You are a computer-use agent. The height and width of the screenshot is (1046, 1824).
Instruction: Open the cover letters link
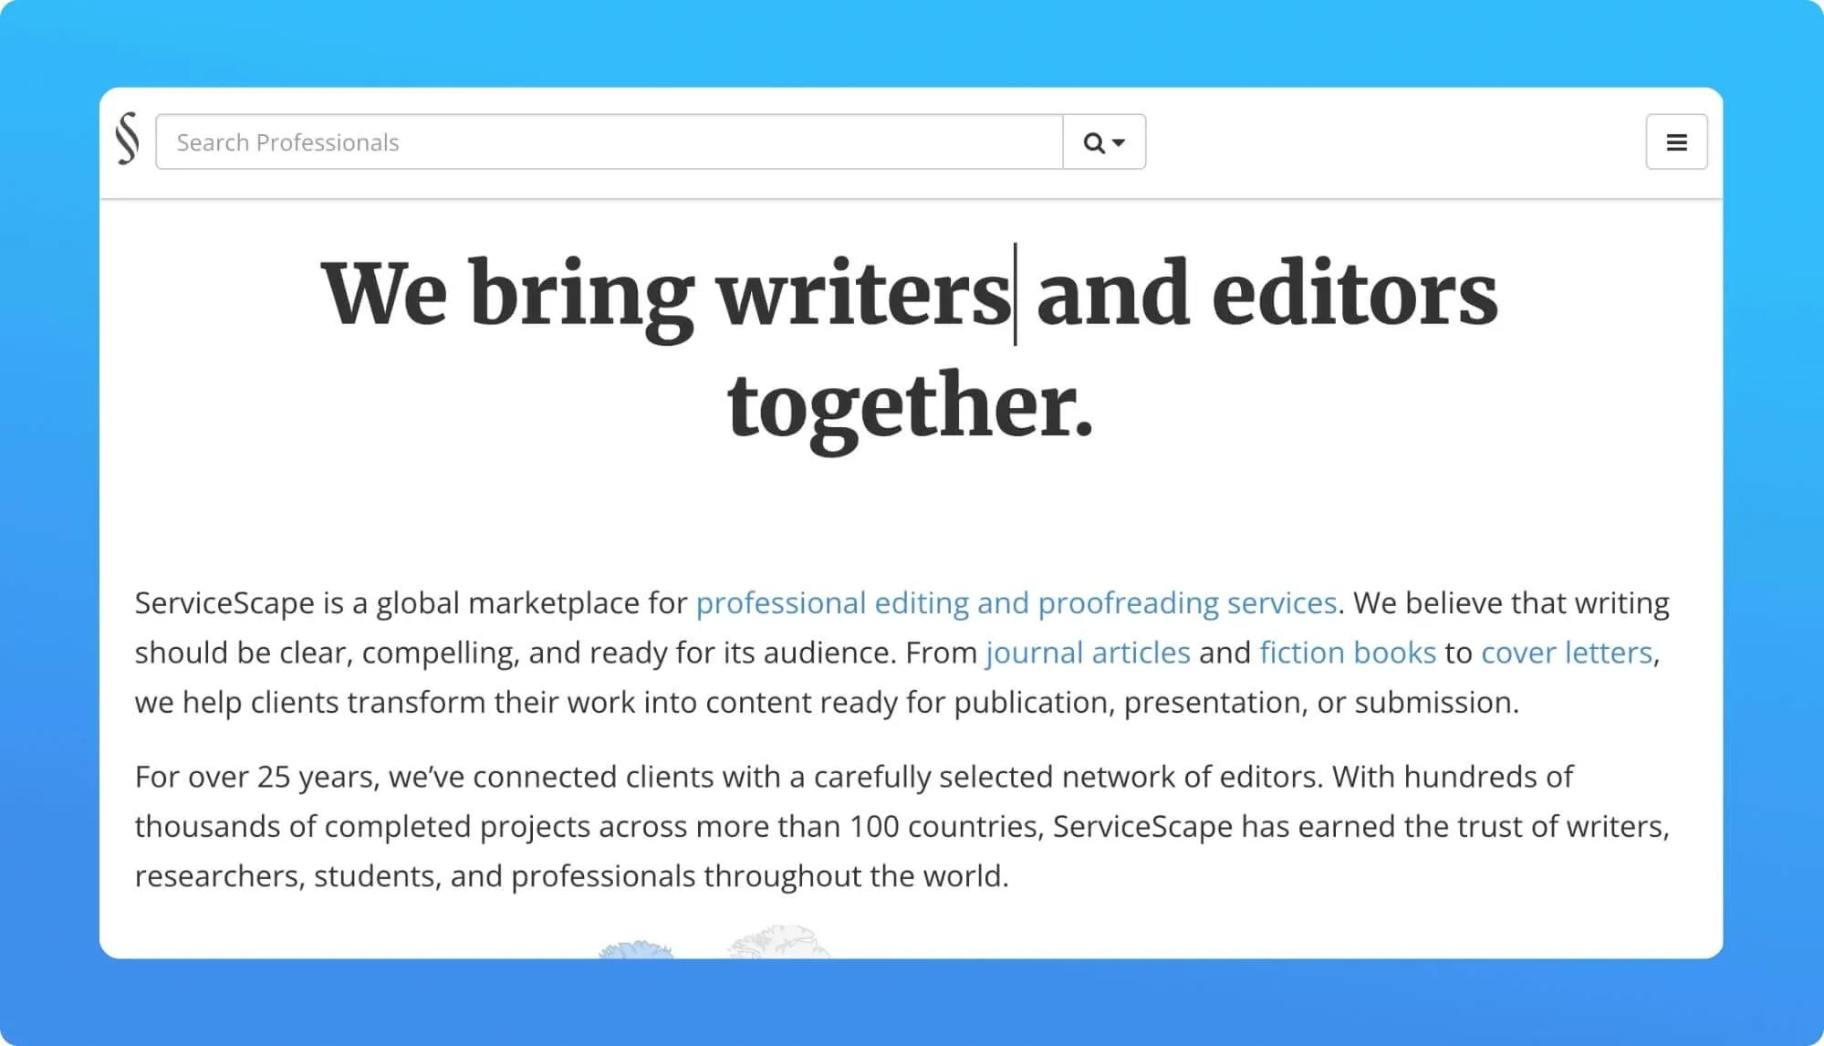pyautogui.click(x=1567, y=652)
